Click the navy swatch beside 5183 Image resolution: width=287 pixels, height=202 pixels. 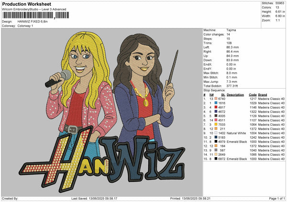216,137
